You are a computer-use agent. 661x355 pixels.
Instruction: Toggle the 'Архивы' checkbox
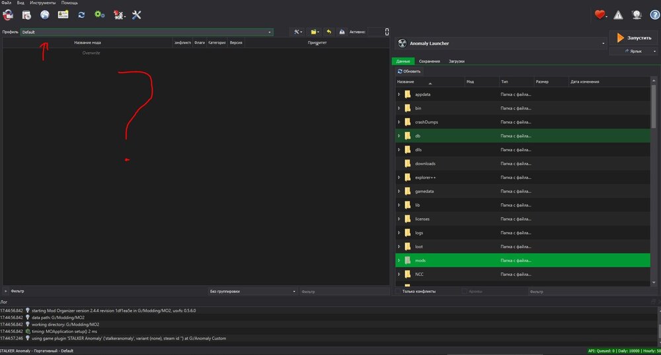point(465,291)
